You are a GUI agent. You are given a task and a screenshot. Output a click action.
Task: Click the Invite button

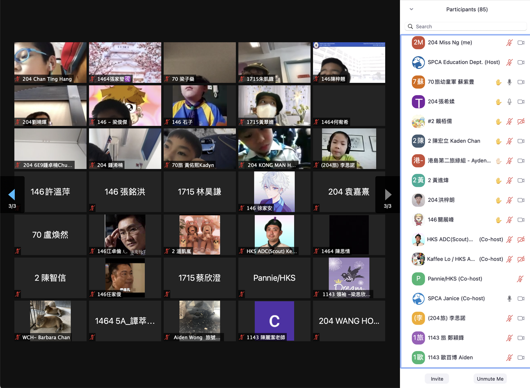coord(437,379)
